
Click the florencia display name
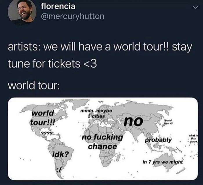[x=58, y=6]
